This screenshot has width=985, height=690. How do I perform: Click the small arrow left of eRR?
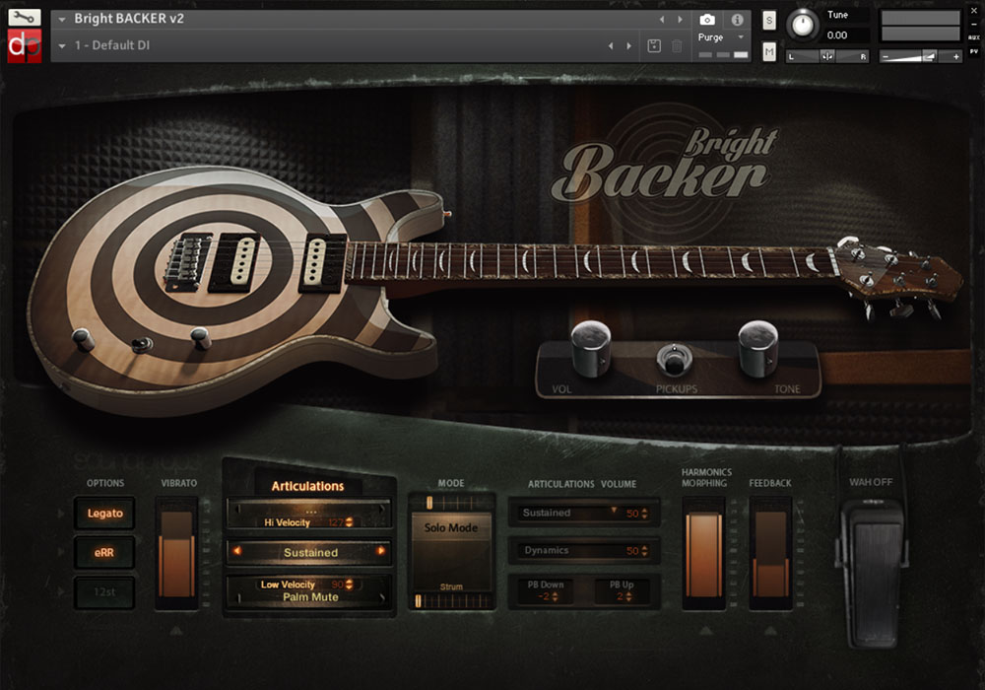pos(61,552)
